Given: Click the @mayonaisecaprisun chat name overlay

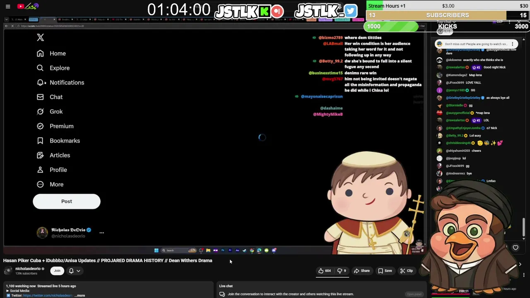Looking at the screenshot, I should point(322,96).
